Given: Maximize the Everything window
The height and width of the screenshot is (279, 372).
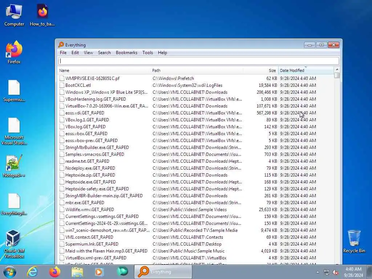Looking at the screenshot, I should (322, 45).
